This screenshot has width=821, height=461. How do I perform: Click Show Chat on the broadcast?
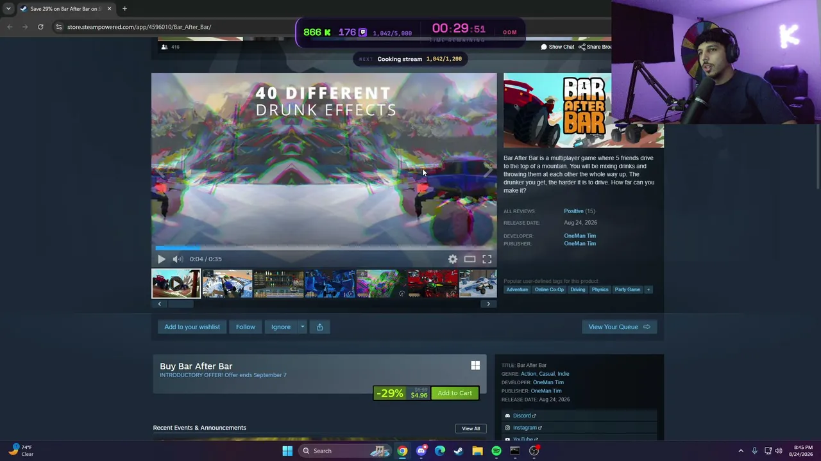557,47
